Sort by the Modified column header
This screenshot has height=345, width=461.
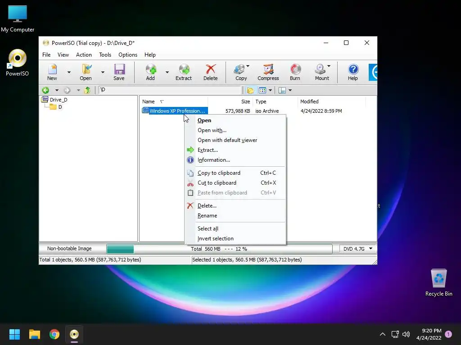[332, 102]
